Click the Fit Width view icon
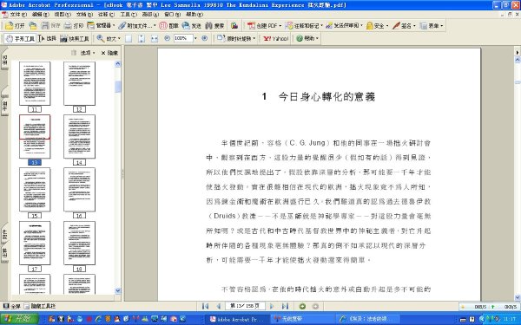The image size is (521, 325). [155, 38]
